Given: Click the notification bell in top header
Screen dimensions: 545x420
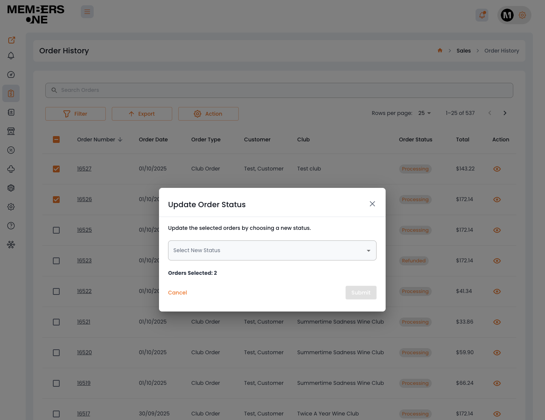Looking at the screenshot, I should [x=482, y=15].
